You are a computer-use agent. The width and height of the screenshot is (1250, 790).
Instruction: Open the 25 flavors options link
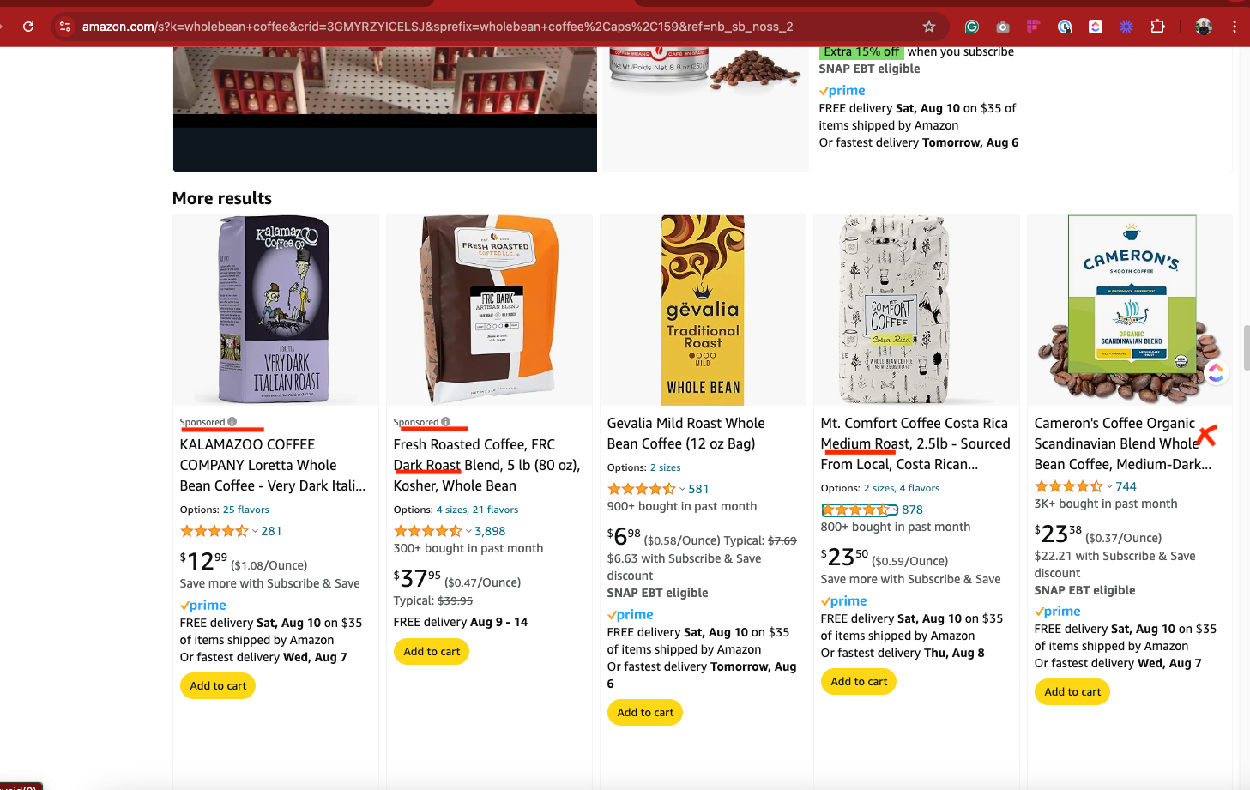pyautogui.click(x=246, y=510)
